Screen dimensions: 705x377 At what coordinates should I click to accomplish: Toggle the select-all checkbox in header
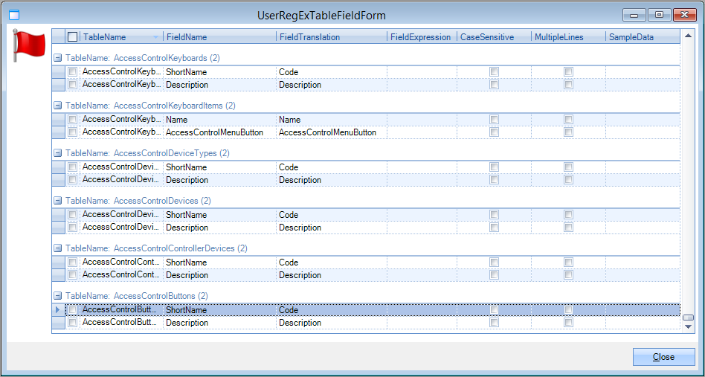click(x=72, y=37)
